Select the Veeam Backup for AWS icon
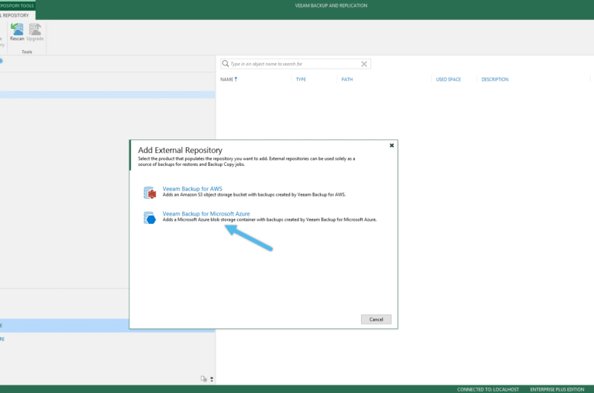This screenshot has height=393, width=594. pyautogui.click(x=149, y=193)
